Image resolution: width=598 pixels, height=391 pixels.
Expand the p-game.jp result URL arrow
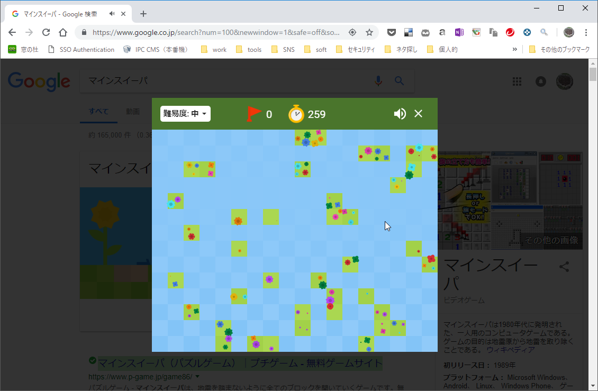coord(197,377)
